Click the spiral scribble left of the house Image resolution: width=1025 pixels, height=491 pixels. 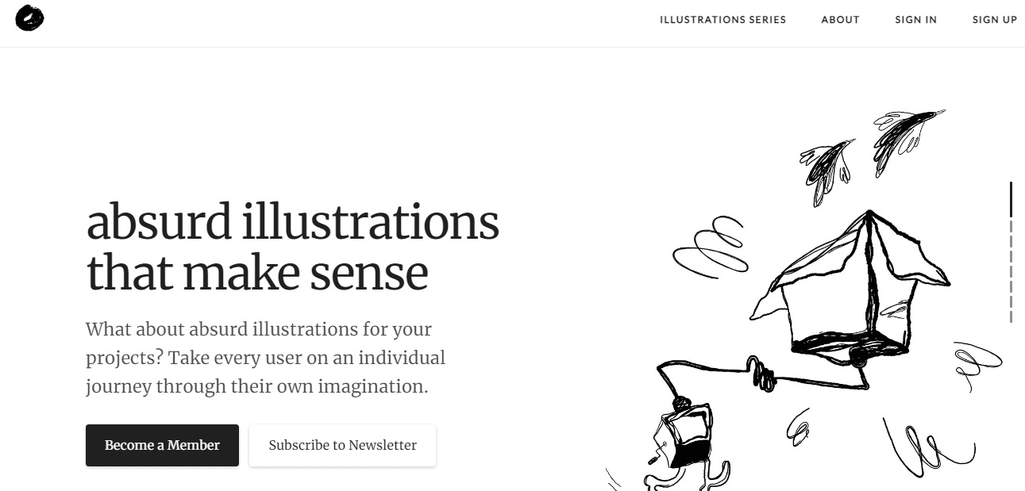709,246
